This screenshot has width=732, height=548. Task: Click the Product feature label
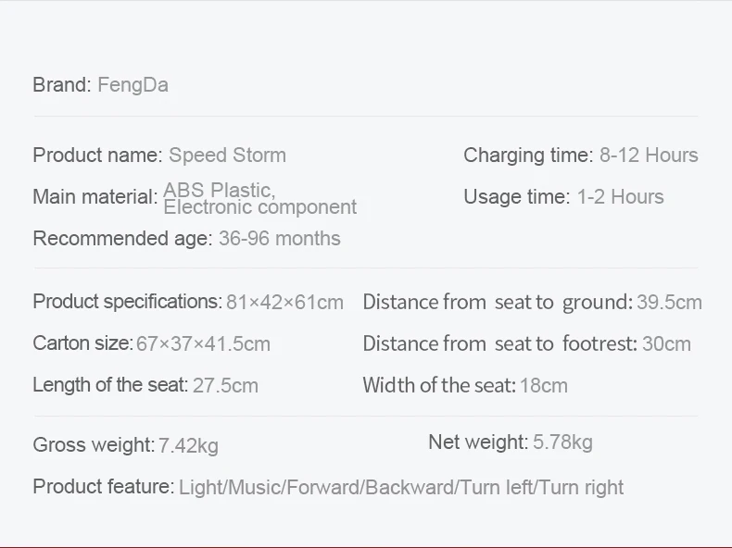(x=104, y=487)
